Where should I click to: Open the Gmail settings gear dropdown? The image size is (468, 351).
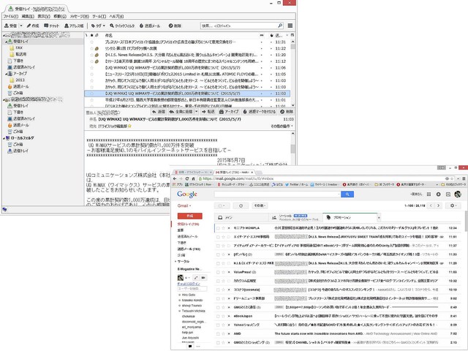[453, 205]
